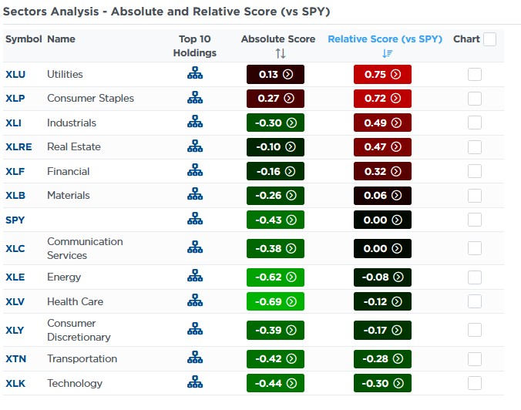The image size is (521, 410).
Task: View Top 10 Holdings for Health Care
Action: pos(194,301)
